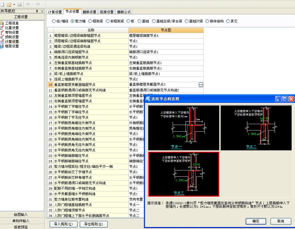Select the 板 radio button
The height and width of the screenshot is (229, 295).
coord(128,21)
